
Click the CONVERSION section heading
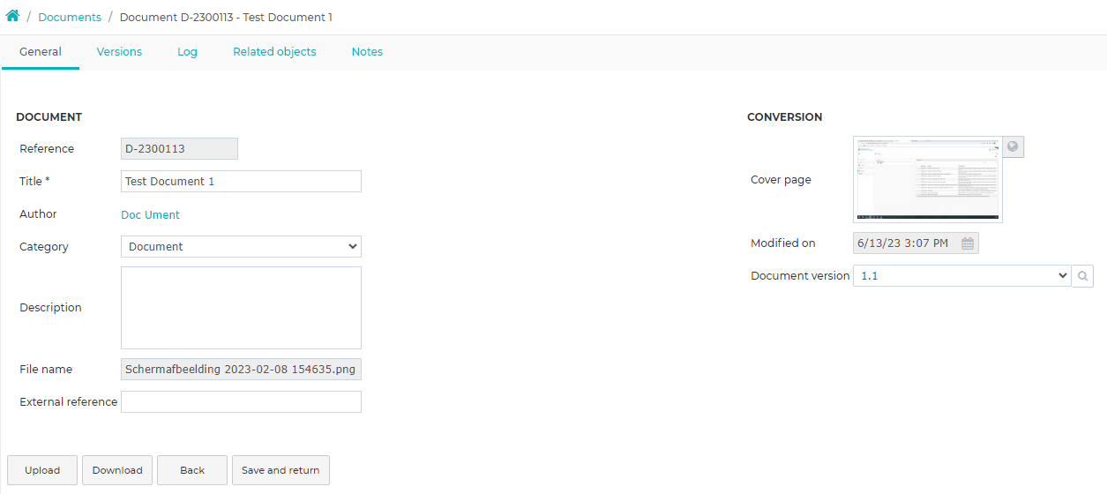point(784,117)
